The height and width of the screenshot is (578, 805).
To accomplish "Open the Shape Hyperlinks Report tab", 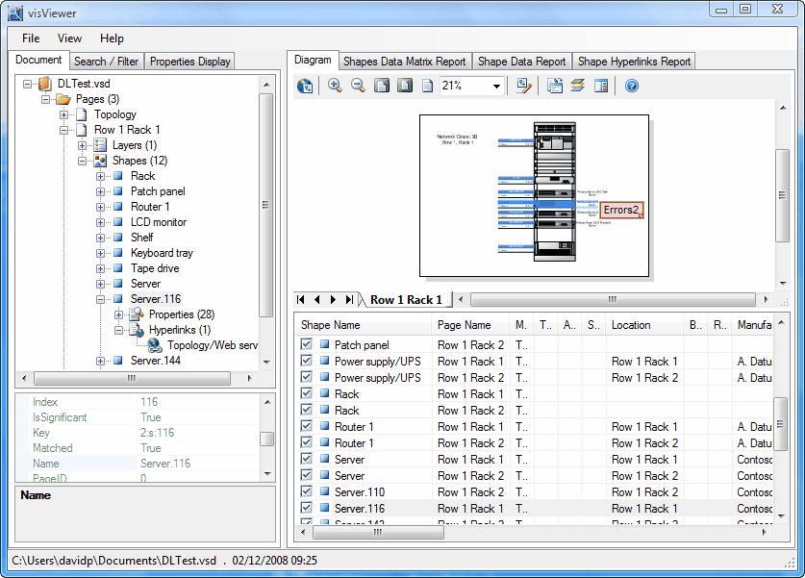I will (634, 62).
